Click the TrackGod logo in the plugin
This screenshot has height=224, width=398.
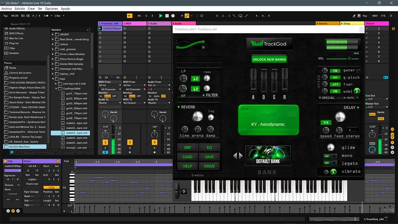[270, 43]
